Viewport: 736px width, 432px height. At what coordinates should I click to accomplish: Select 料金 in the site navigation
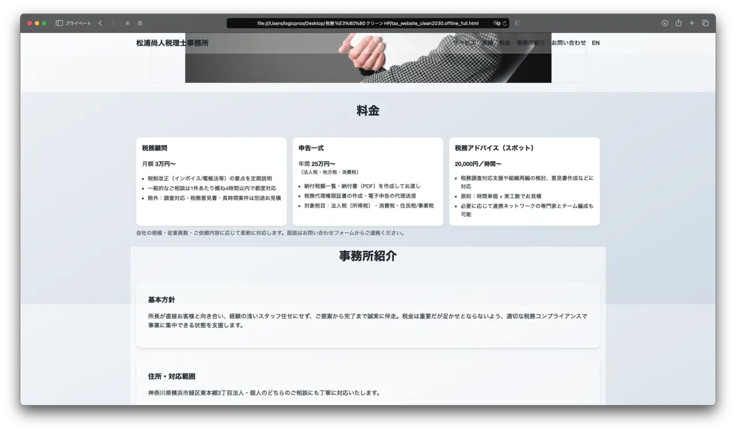[x=505, y=43]
